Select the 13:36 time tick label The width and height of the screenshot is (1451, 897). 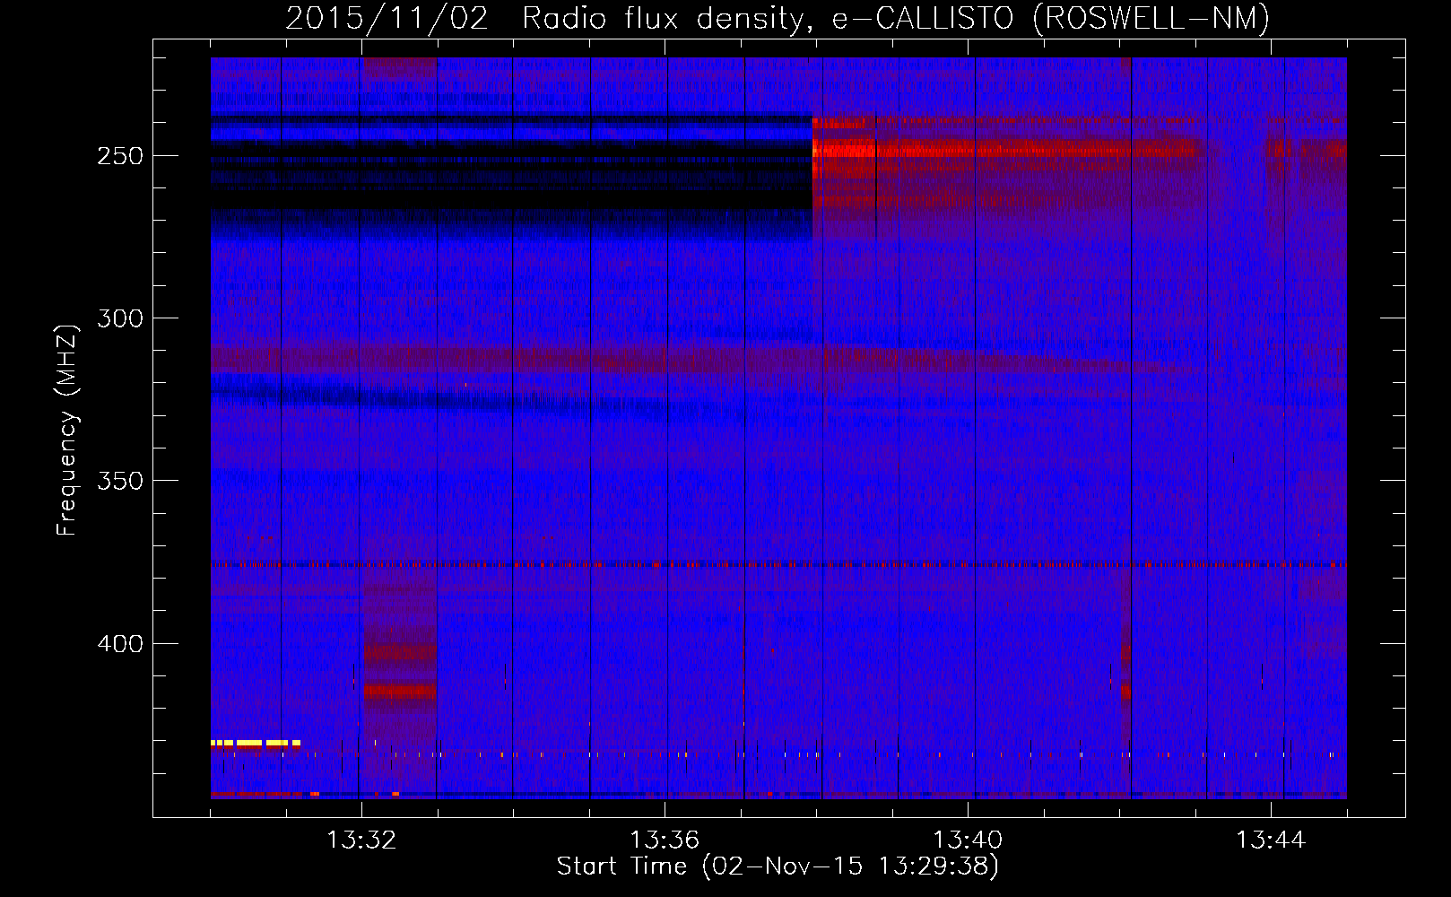click(x=665, y=840)
